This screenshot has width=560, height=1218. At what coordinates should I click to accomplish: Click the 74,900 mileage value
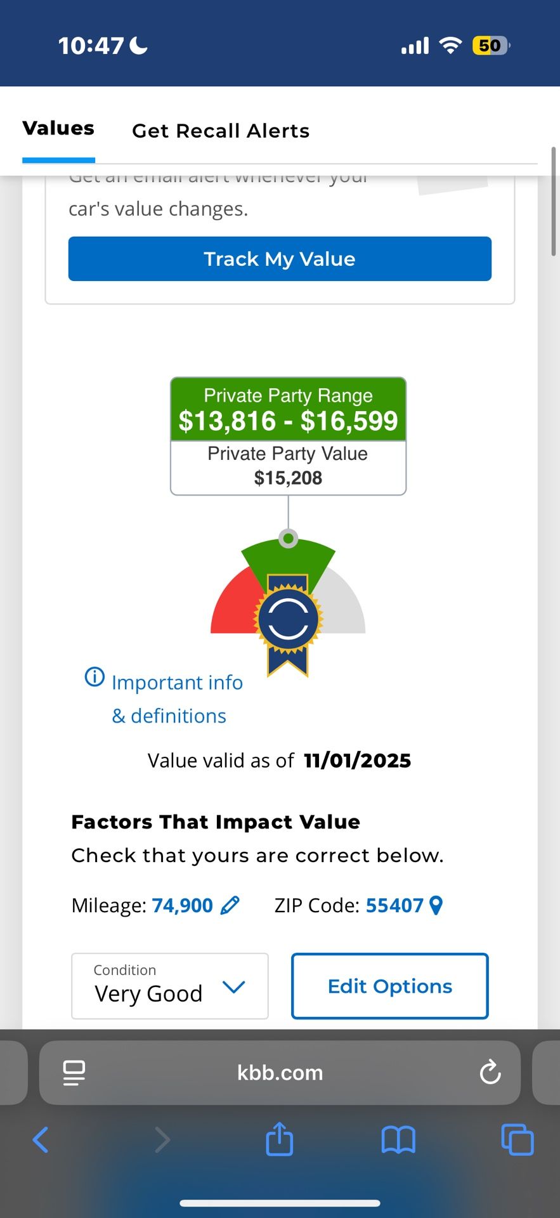pyautogui.click(x=182, y=905)
